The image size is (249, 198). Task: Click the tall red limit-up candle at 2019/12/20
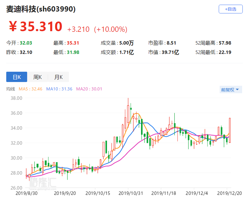[x=230, y=130]
